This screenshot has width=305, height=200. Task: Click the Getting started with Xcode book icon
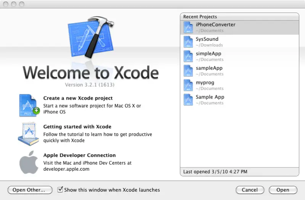(x=29, y=134)
